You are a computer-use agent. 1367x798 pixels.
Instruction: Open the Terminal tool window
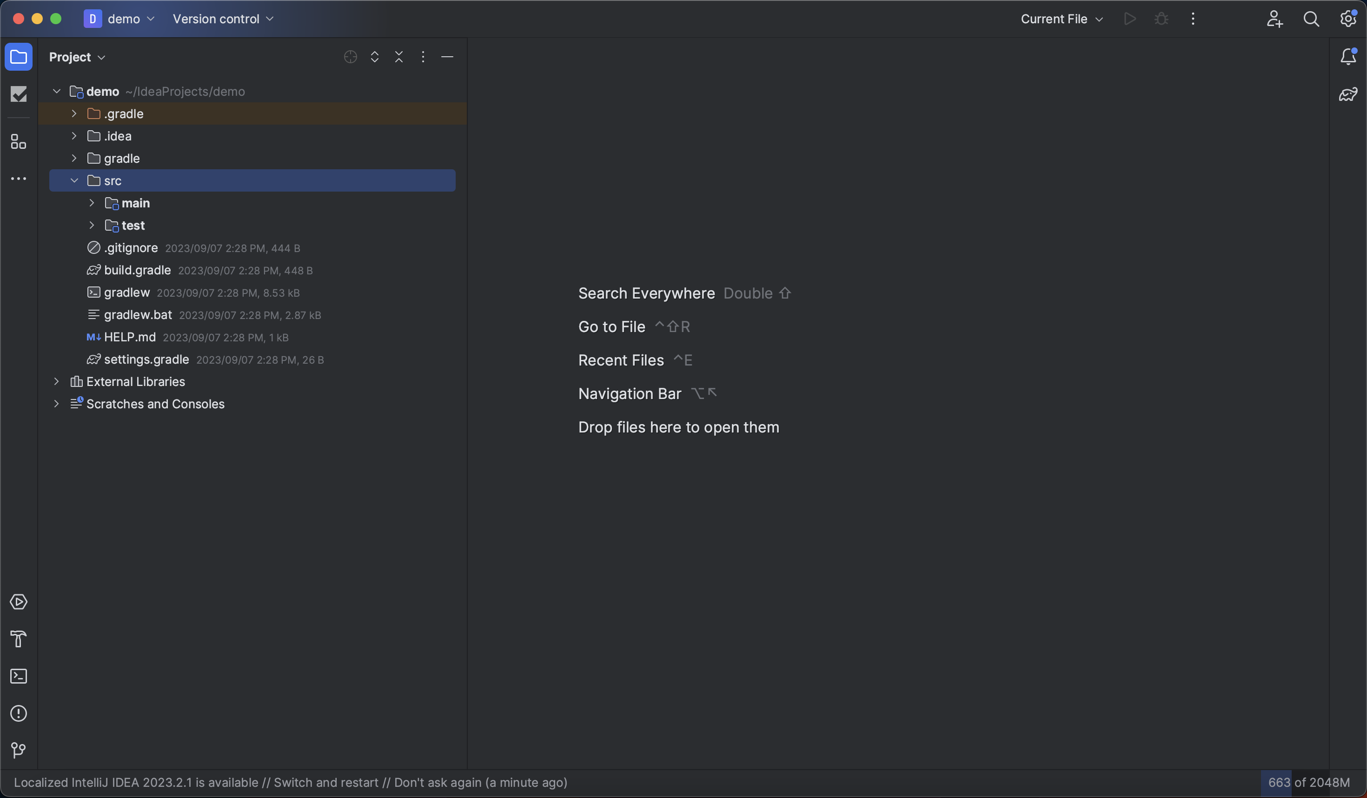pos(19,677)
